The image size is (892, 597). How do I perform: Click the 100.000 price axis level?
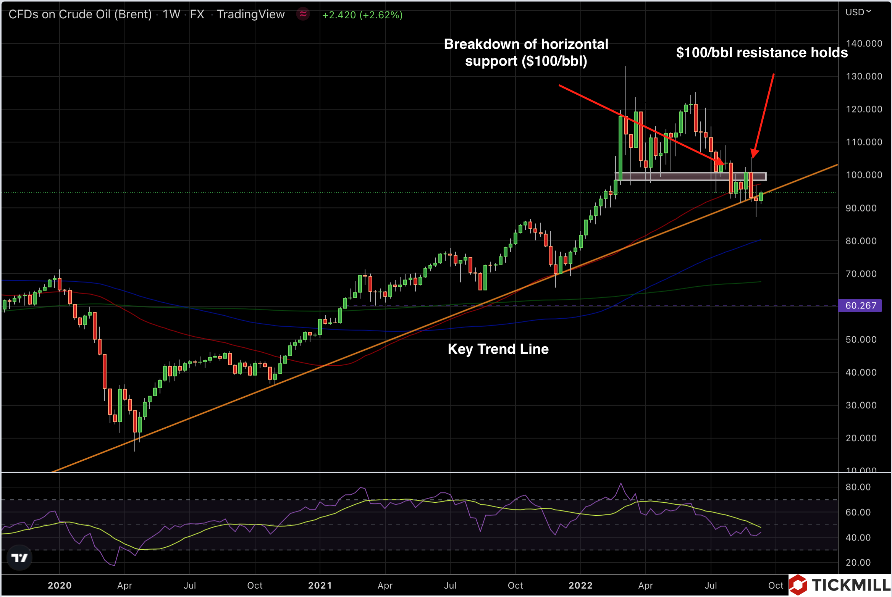coord(864,175)
